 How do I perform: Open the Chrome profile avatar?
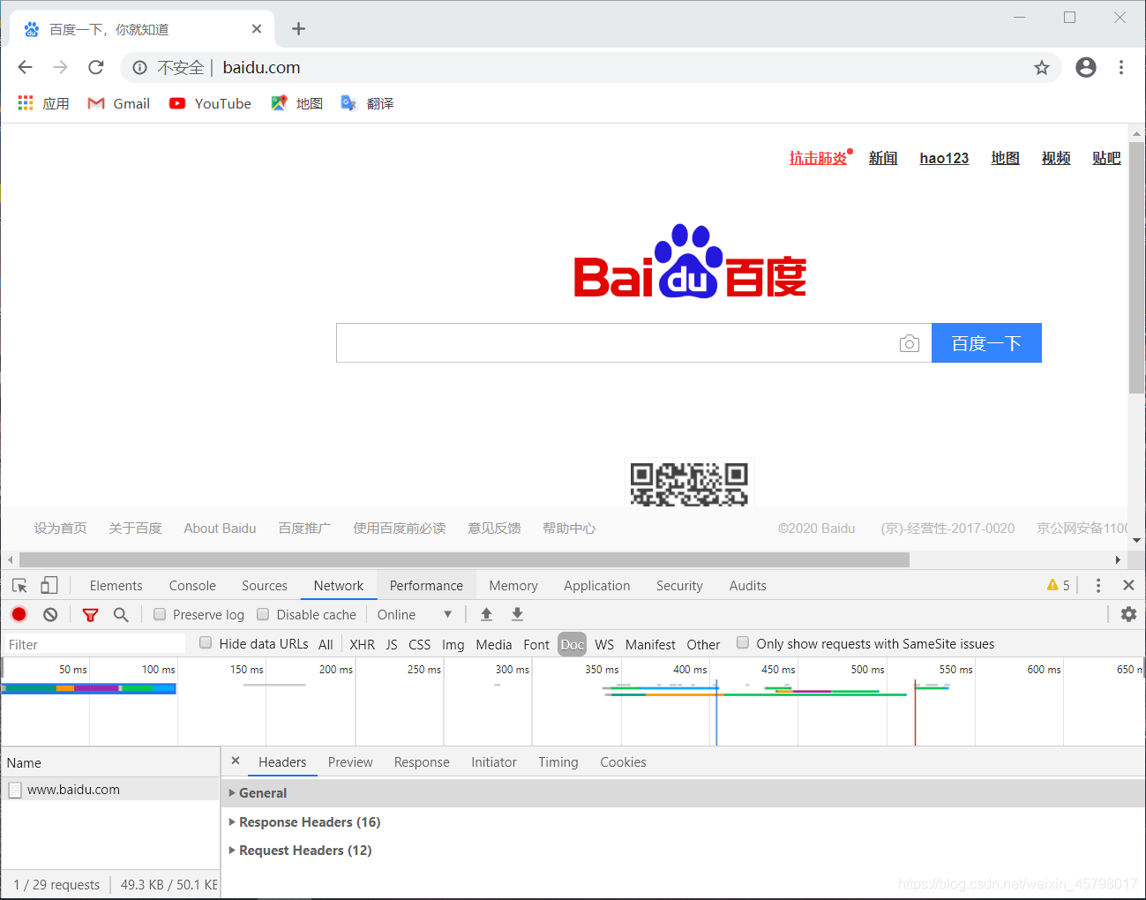1086,67
